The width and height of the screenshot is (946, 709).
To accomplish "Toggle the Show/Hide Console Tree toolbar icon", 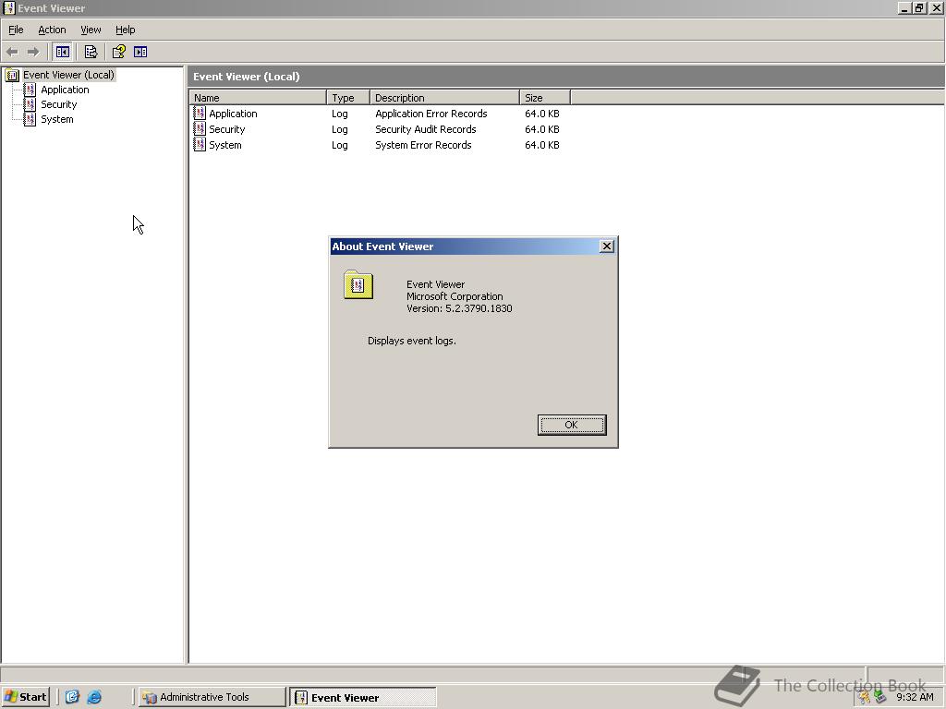I will coord(62,52).
